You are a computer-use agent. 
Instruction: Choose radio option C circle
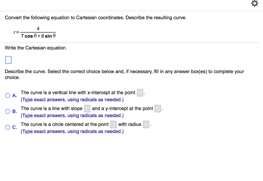[x=7, y=127]
